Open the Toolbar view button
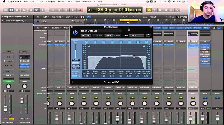 [x=17, y=10]
